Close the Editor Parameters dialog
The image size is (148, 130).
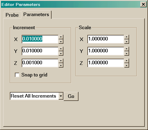point(143,4)
